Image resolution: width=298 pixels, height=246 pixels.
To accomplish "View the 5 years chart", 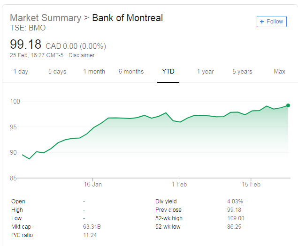I will click(242, 72).
